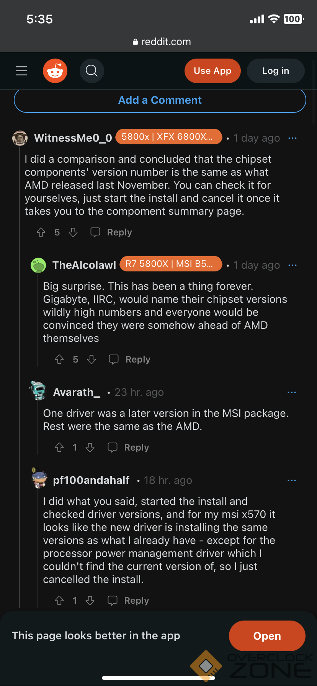317x686 pixels.
Task: Upvote pf100andahalf's comment
Action: [x=59, y=601]
